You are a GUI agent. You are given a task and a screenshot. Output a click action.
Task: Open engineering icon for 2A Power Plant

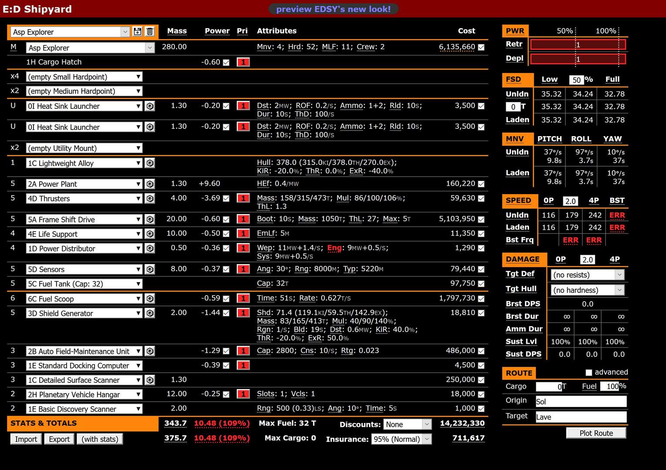pos(150,184)
